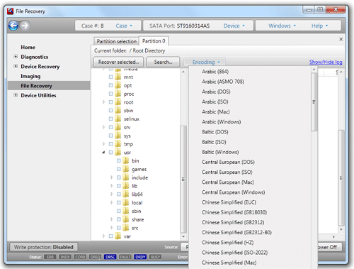Check the games folder checkbox
The width and height of the screenshot is (354, 269).
coord(119,169)
